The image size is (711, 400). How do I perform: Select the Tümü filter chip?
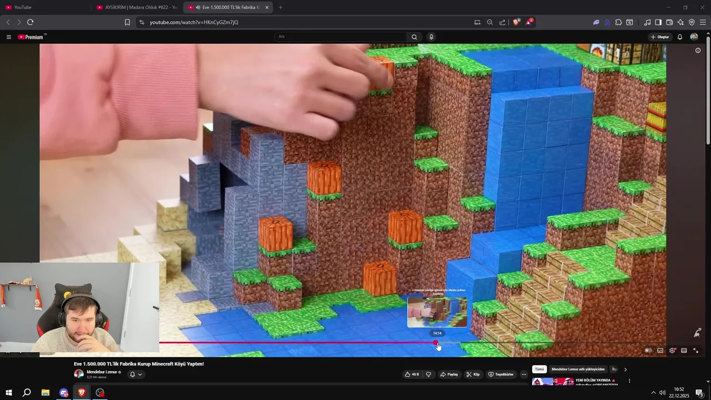tap(539, 369)
